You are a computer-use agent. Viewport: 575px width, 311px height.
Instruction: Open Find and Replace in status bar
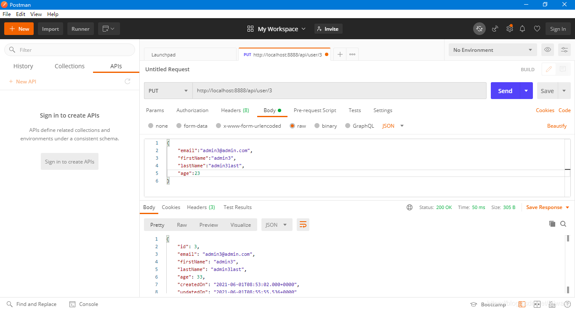pos(32,304)
